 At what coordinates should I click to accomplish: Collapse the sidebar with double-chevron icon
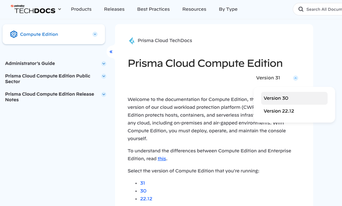click(x=111, y=52)
